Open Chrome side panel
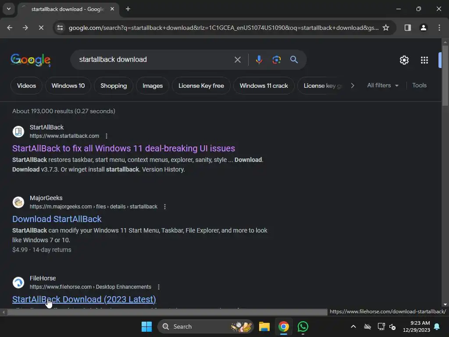 point(407,28)
